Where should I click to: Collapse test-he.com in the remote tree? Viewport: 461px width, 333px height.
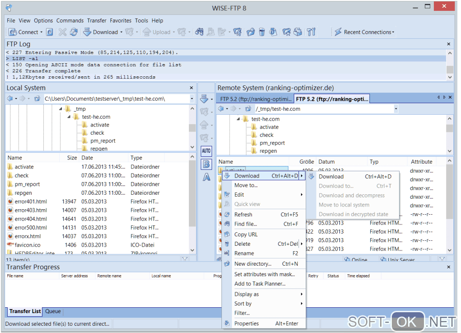238,119
